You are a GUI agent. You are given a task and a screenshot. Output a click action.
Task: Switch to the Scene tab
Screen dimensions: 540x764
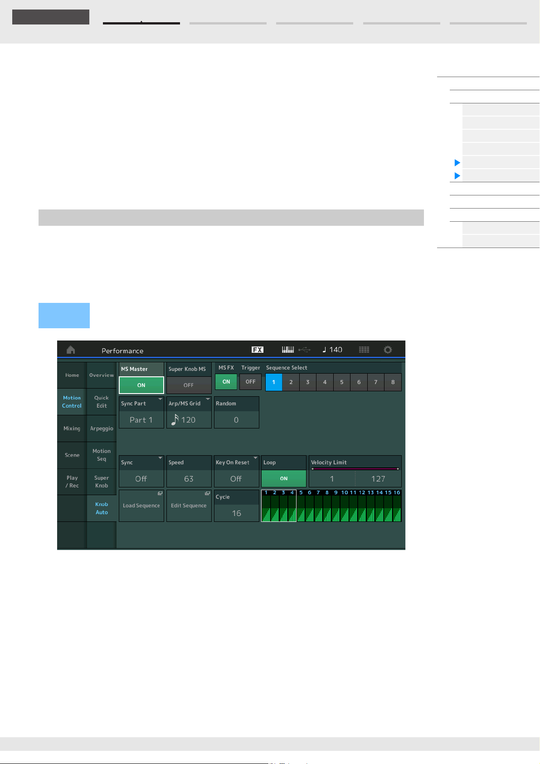[72, 455]
